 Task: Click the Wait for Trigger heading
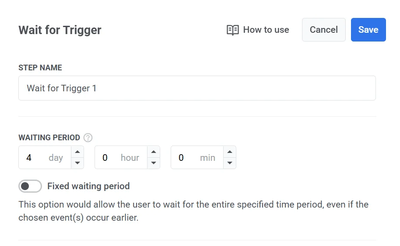tap(60, 30)
